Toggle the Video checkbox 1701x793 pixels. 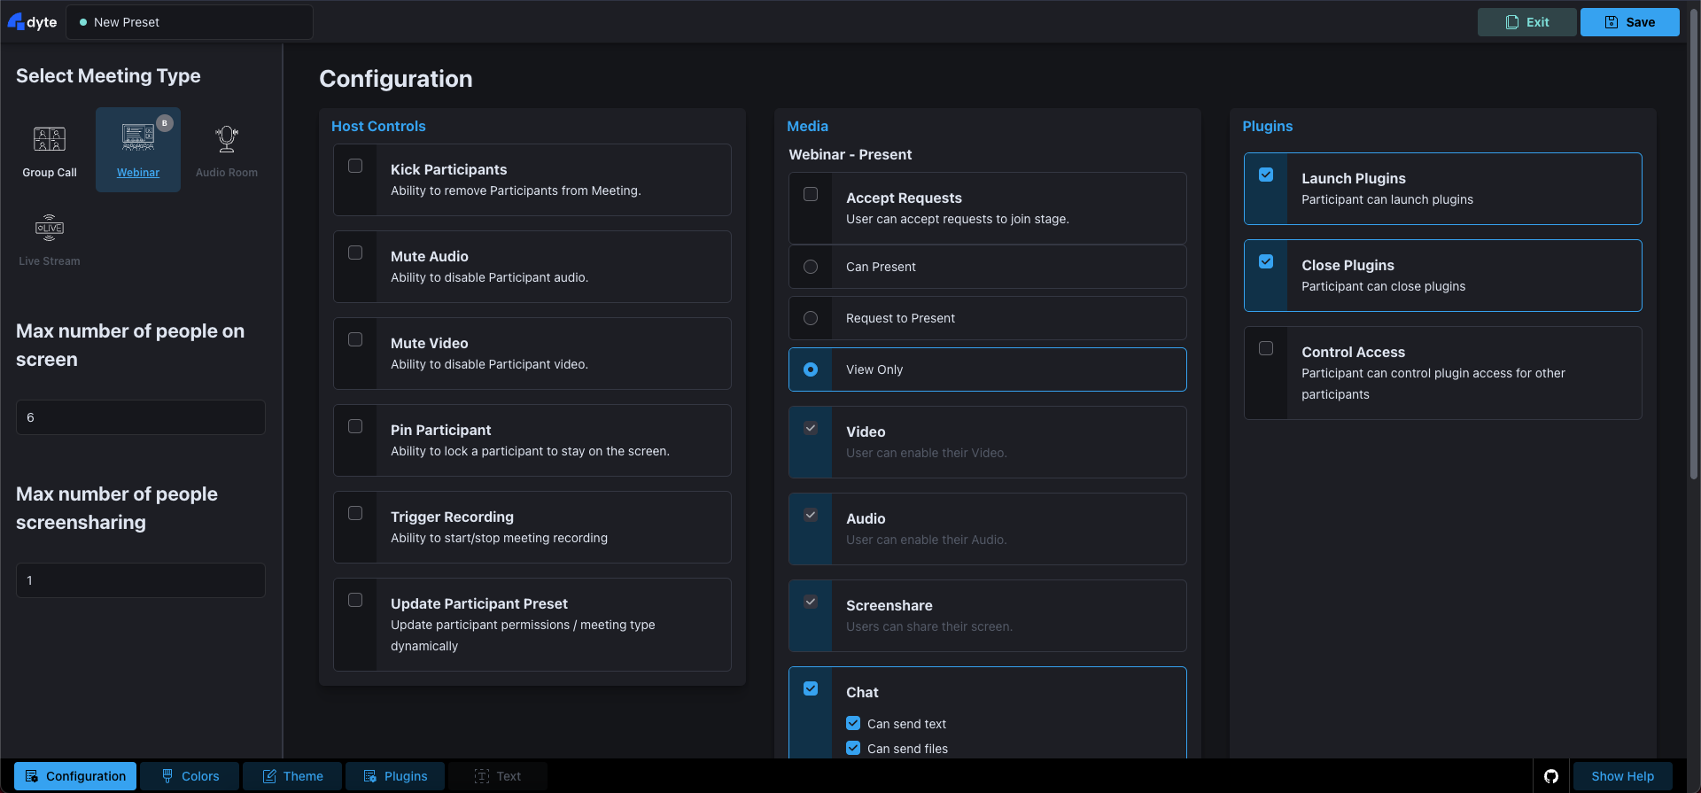coord(811,428)
